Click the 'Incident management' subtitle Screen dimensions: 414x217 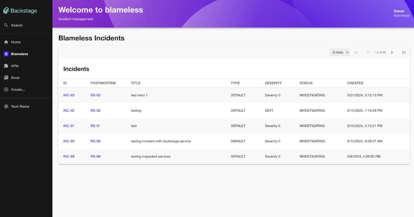[x=76, y=19]
